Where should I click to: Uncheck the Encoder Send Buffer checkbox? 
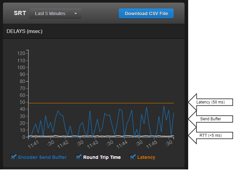coord(14,157)
